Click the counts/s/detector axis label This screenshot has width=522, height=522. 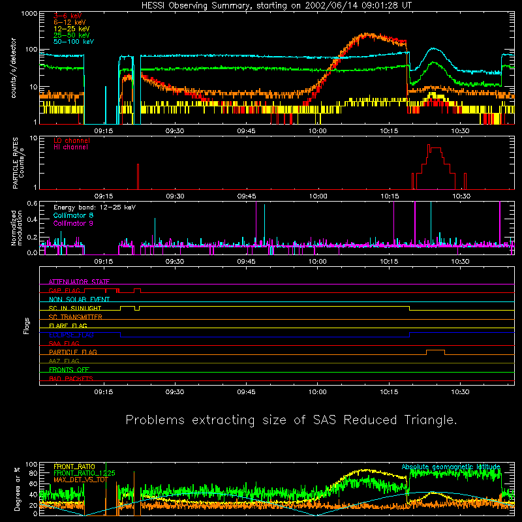point(14,68)
